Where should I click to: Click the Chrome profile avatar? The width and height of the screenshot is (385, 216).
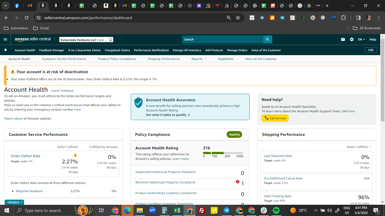click(x=369, y=18)
